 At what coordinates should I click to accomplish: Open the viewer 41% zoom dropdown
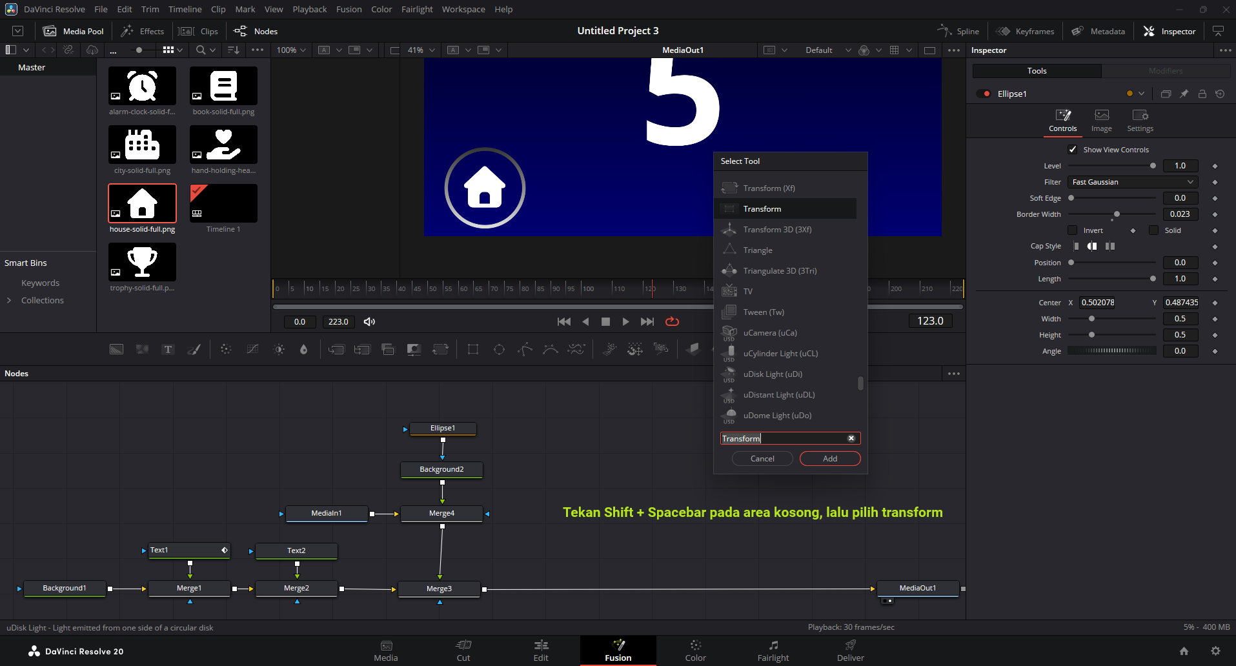pyautogui.click(x=422, y=50)
